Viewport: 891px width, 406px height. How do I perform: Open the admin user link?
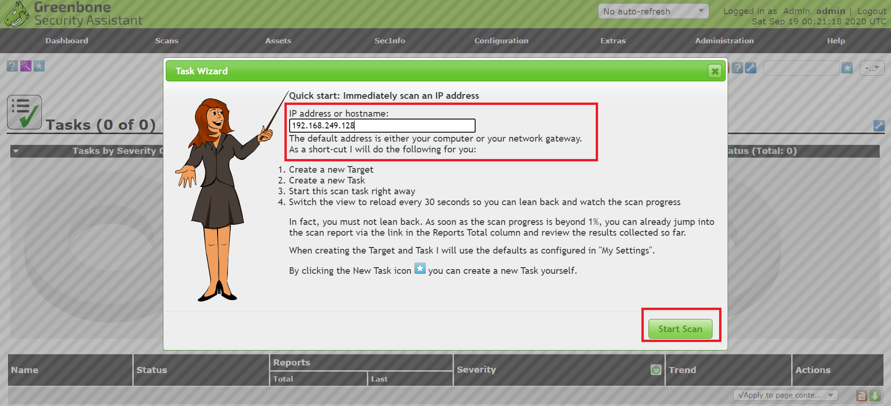point(830,11)
